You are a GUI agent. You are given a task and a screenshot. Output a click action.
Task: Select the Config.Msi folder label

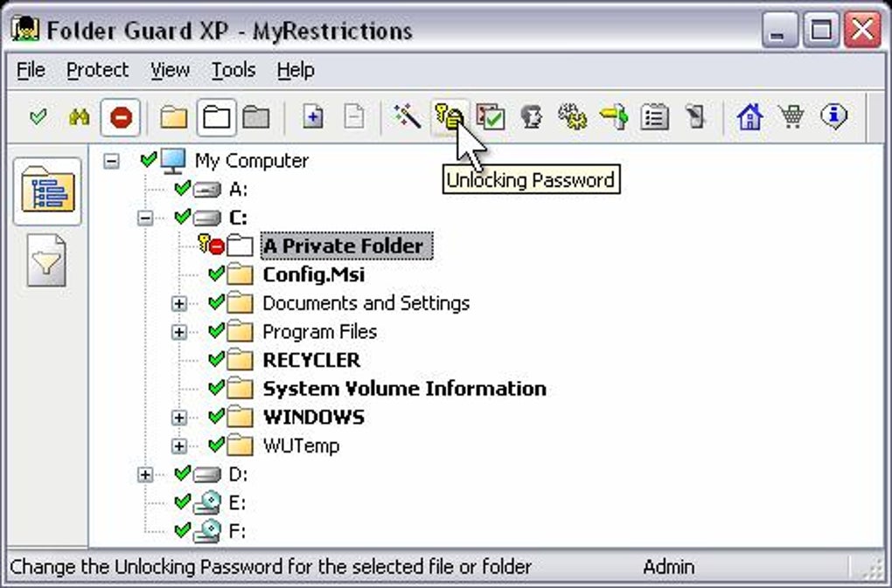(x=313, y=275)
